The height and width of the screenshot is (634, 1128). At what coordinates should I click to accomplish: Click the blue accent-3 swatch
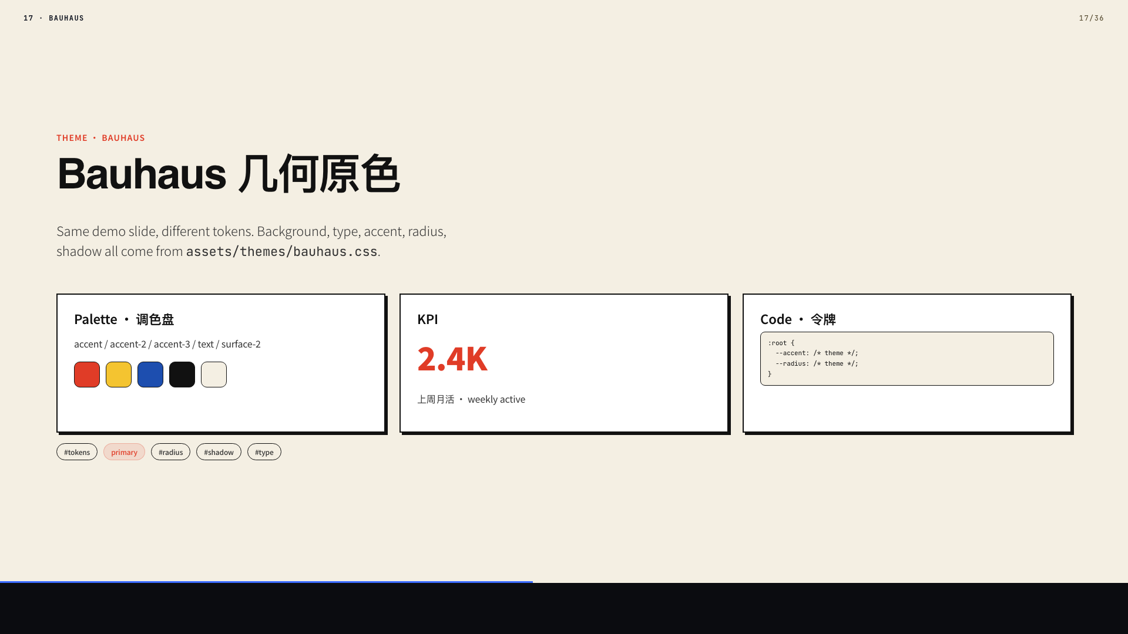[150, 375]
